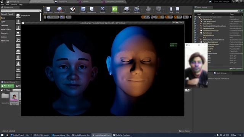244x137 pixels.
Task: Toggle visibility of GameNetworkManager
Action: (196, 30)
